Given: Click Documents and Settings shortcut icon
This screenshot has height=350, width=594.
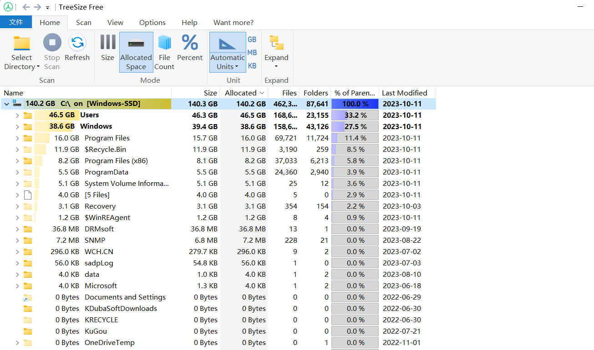Looking at the screenshot, I should tap(28, 297).
